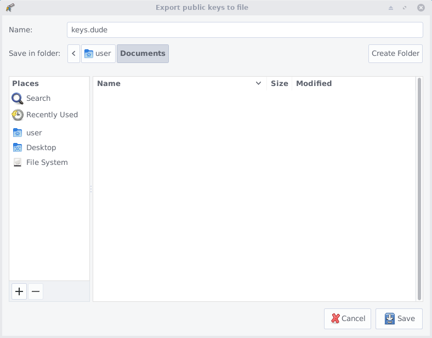Click the Cancel button

coord(348,319)
